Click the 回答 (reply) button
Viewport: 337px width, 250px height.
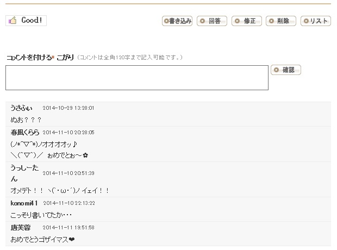pos(212,21)
